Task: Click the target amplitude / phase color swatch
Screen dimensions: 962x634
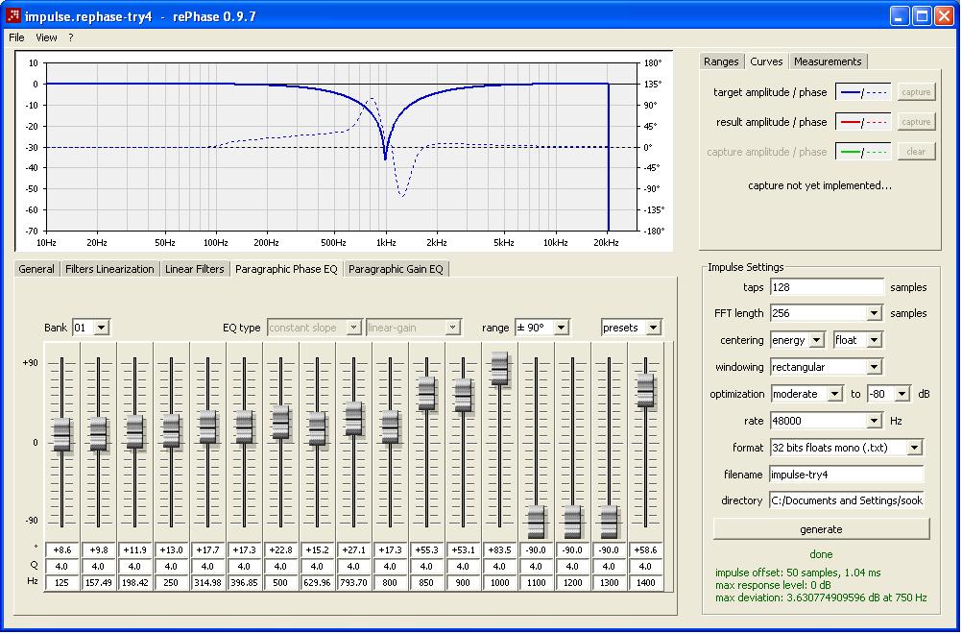Action: coord(863,92)
